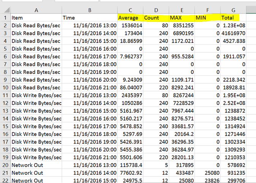Select column E header

click(182, 10)
